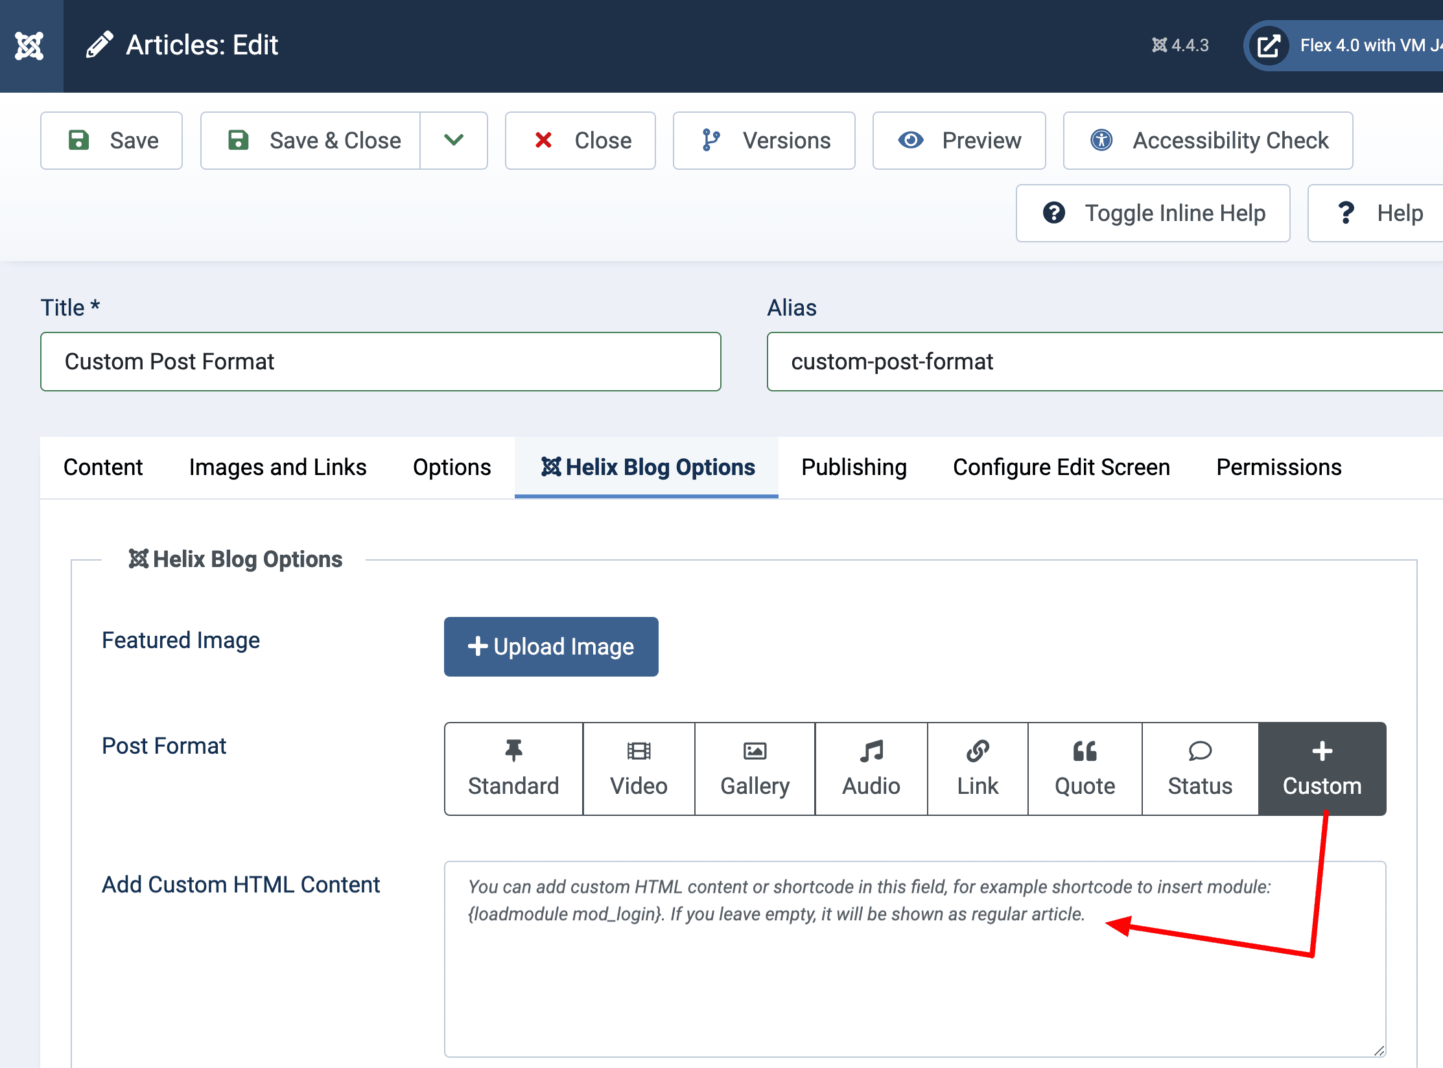Choose the Status post format
The height and width of the screenshot is (1068, 1443).
pos(1199,768)
